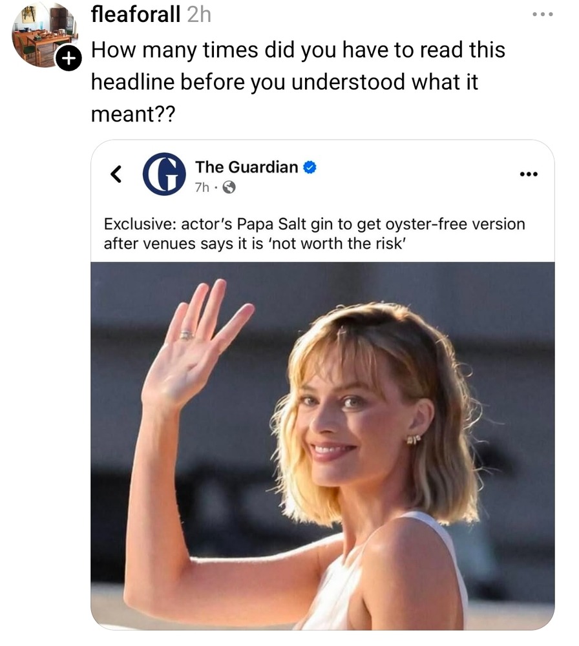
Task: Tap the back chevron beside Guardian logo
Action: (x=116, y=174)
